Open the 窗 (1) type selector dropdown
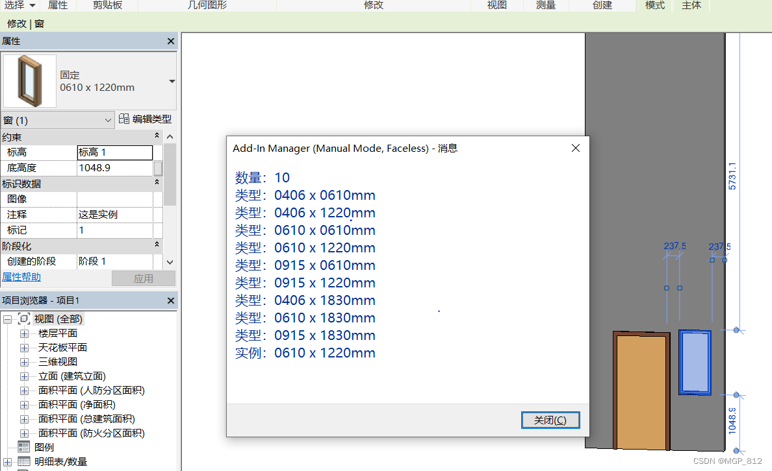Image resolution: width=772 pixels, height=471 pixels. (x=109, y=119)
